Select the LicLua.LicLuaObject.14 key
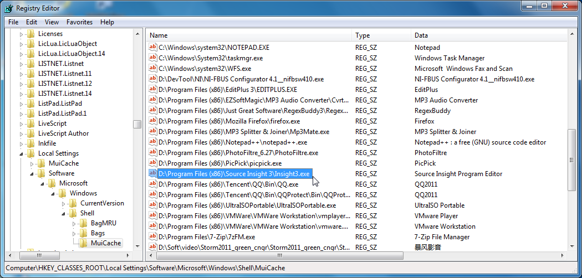 coord(72,54)
